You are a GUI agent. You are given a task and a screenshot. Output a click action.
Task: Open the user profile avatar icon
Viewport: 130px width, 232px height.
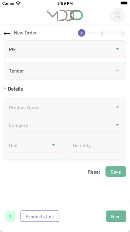[x=117, y=15]
